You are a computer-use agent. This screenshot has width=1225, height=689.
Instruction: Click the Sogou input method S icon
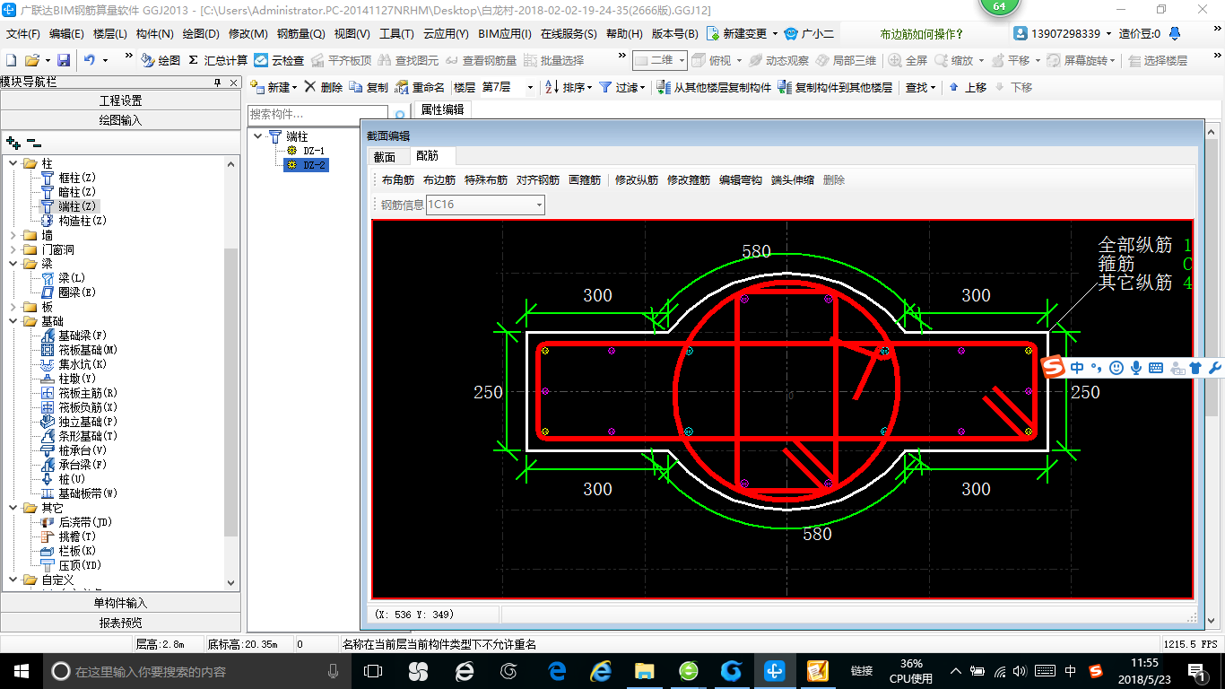pyautogui.click(x=1054, y=368)
